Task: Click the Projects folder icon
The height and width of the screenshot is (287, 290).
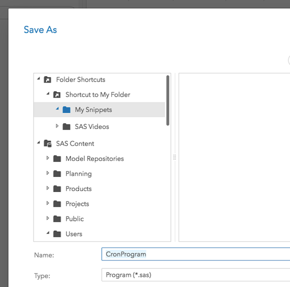Action: pos(57,204)
